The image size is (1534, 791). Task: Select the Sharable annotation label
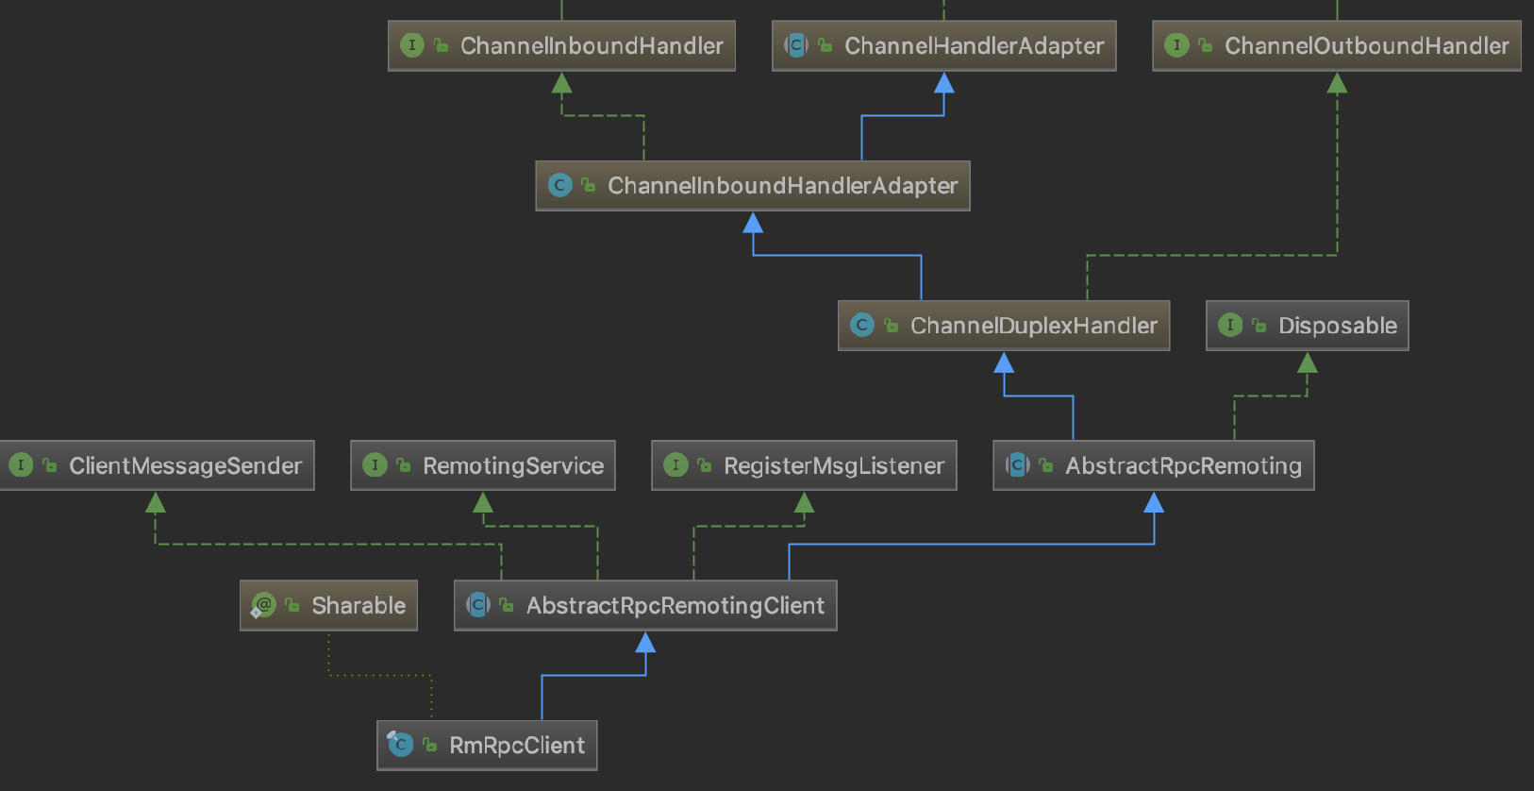(358, 606)
